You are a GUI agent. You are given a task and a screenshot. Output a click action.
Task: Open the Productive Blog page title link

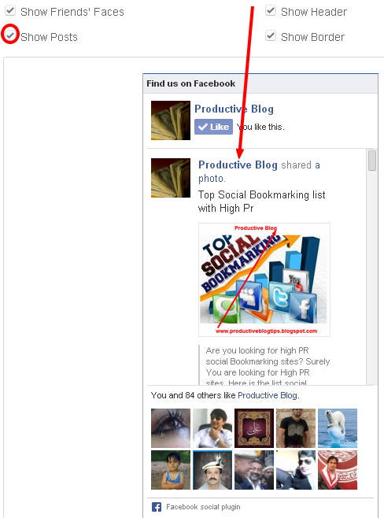[x=234, y=109]
